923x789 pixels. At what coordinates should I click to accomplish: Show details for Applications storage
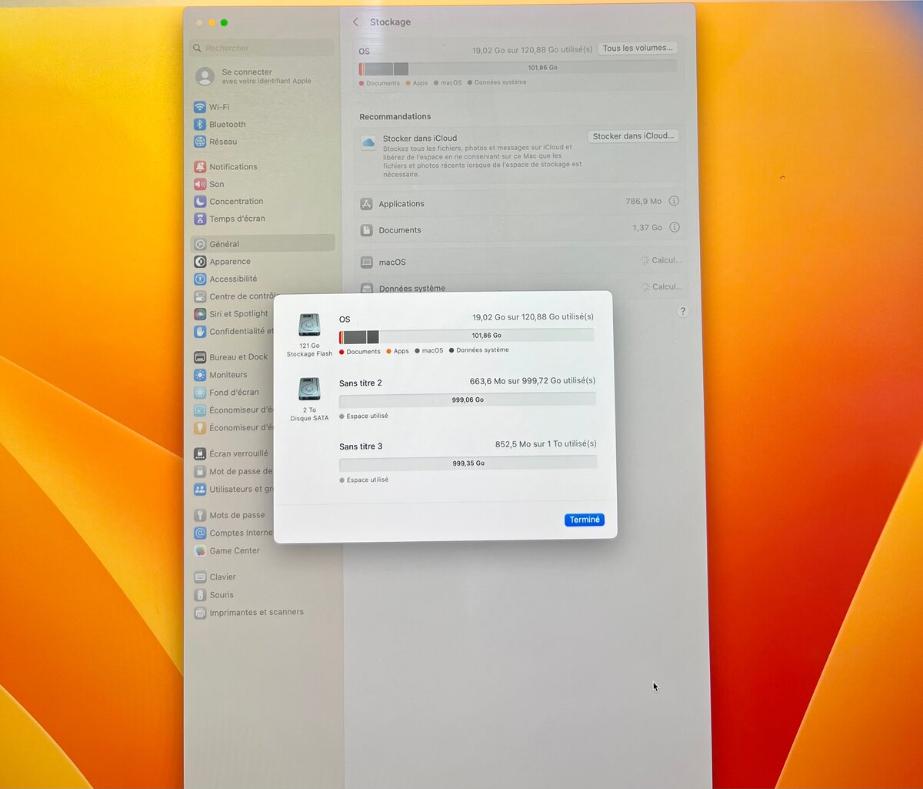pyautogui.click(x=674, y=201)
